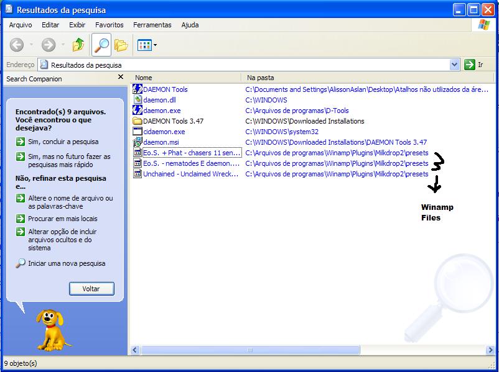
Task: Close the Search Companion pane
Action: tap(121, 78)
